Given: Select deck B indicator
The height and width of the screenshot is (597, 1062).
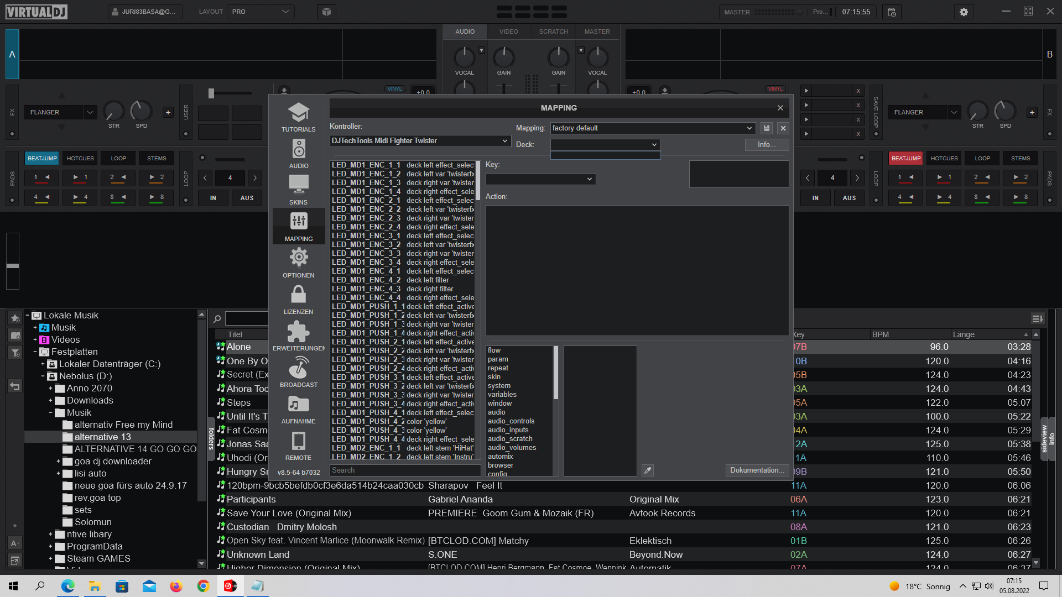Looking at the screenshot, I should [1049, 54].
